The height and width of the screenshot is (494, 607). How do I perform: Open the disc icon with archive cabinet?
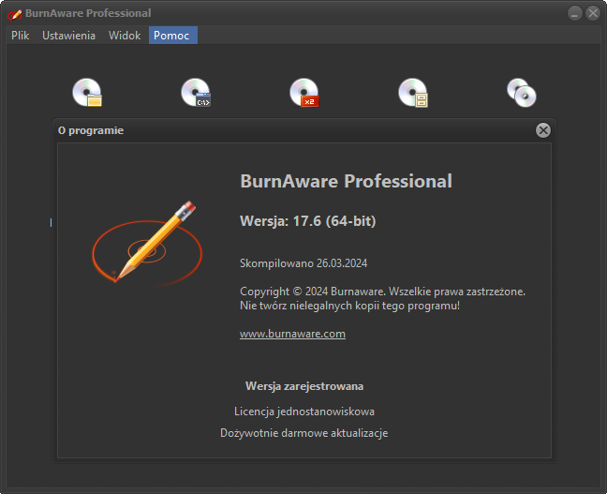[413, 92]
